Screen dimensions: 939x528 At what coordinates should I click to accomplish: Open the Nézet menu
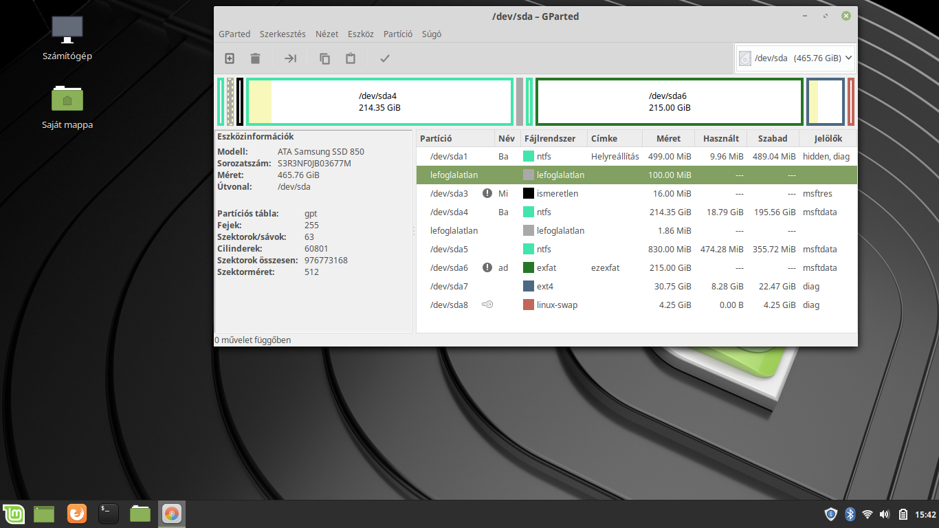pos(327,34)
